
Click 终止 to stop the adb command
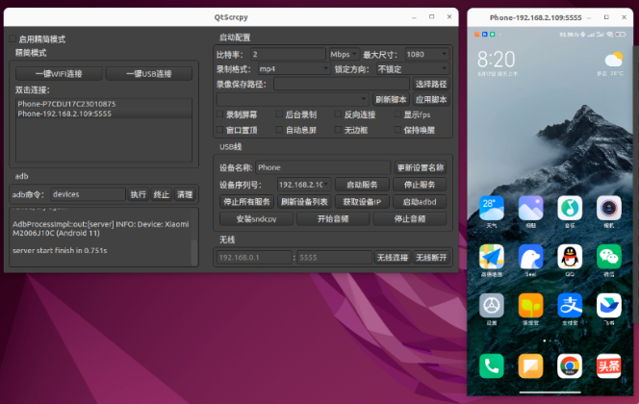coord(162,194)
